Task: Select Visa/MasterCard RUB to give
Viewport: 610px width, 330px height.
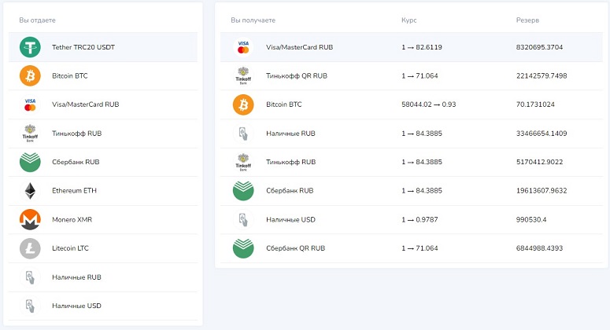Action: pyautogui.click(x=85, y=104)
